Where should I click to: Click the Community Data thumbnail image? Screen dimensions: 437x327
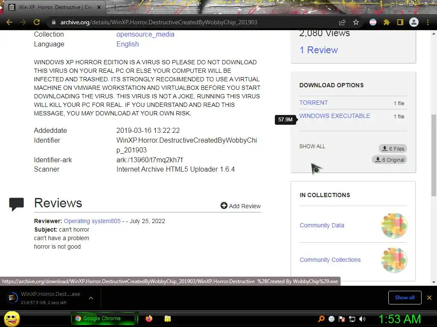(x=394, y=226)
